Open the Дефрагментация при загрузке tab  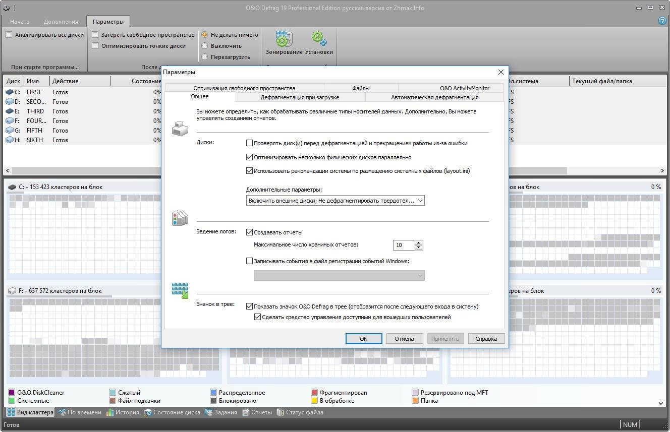tap(300, 97)
